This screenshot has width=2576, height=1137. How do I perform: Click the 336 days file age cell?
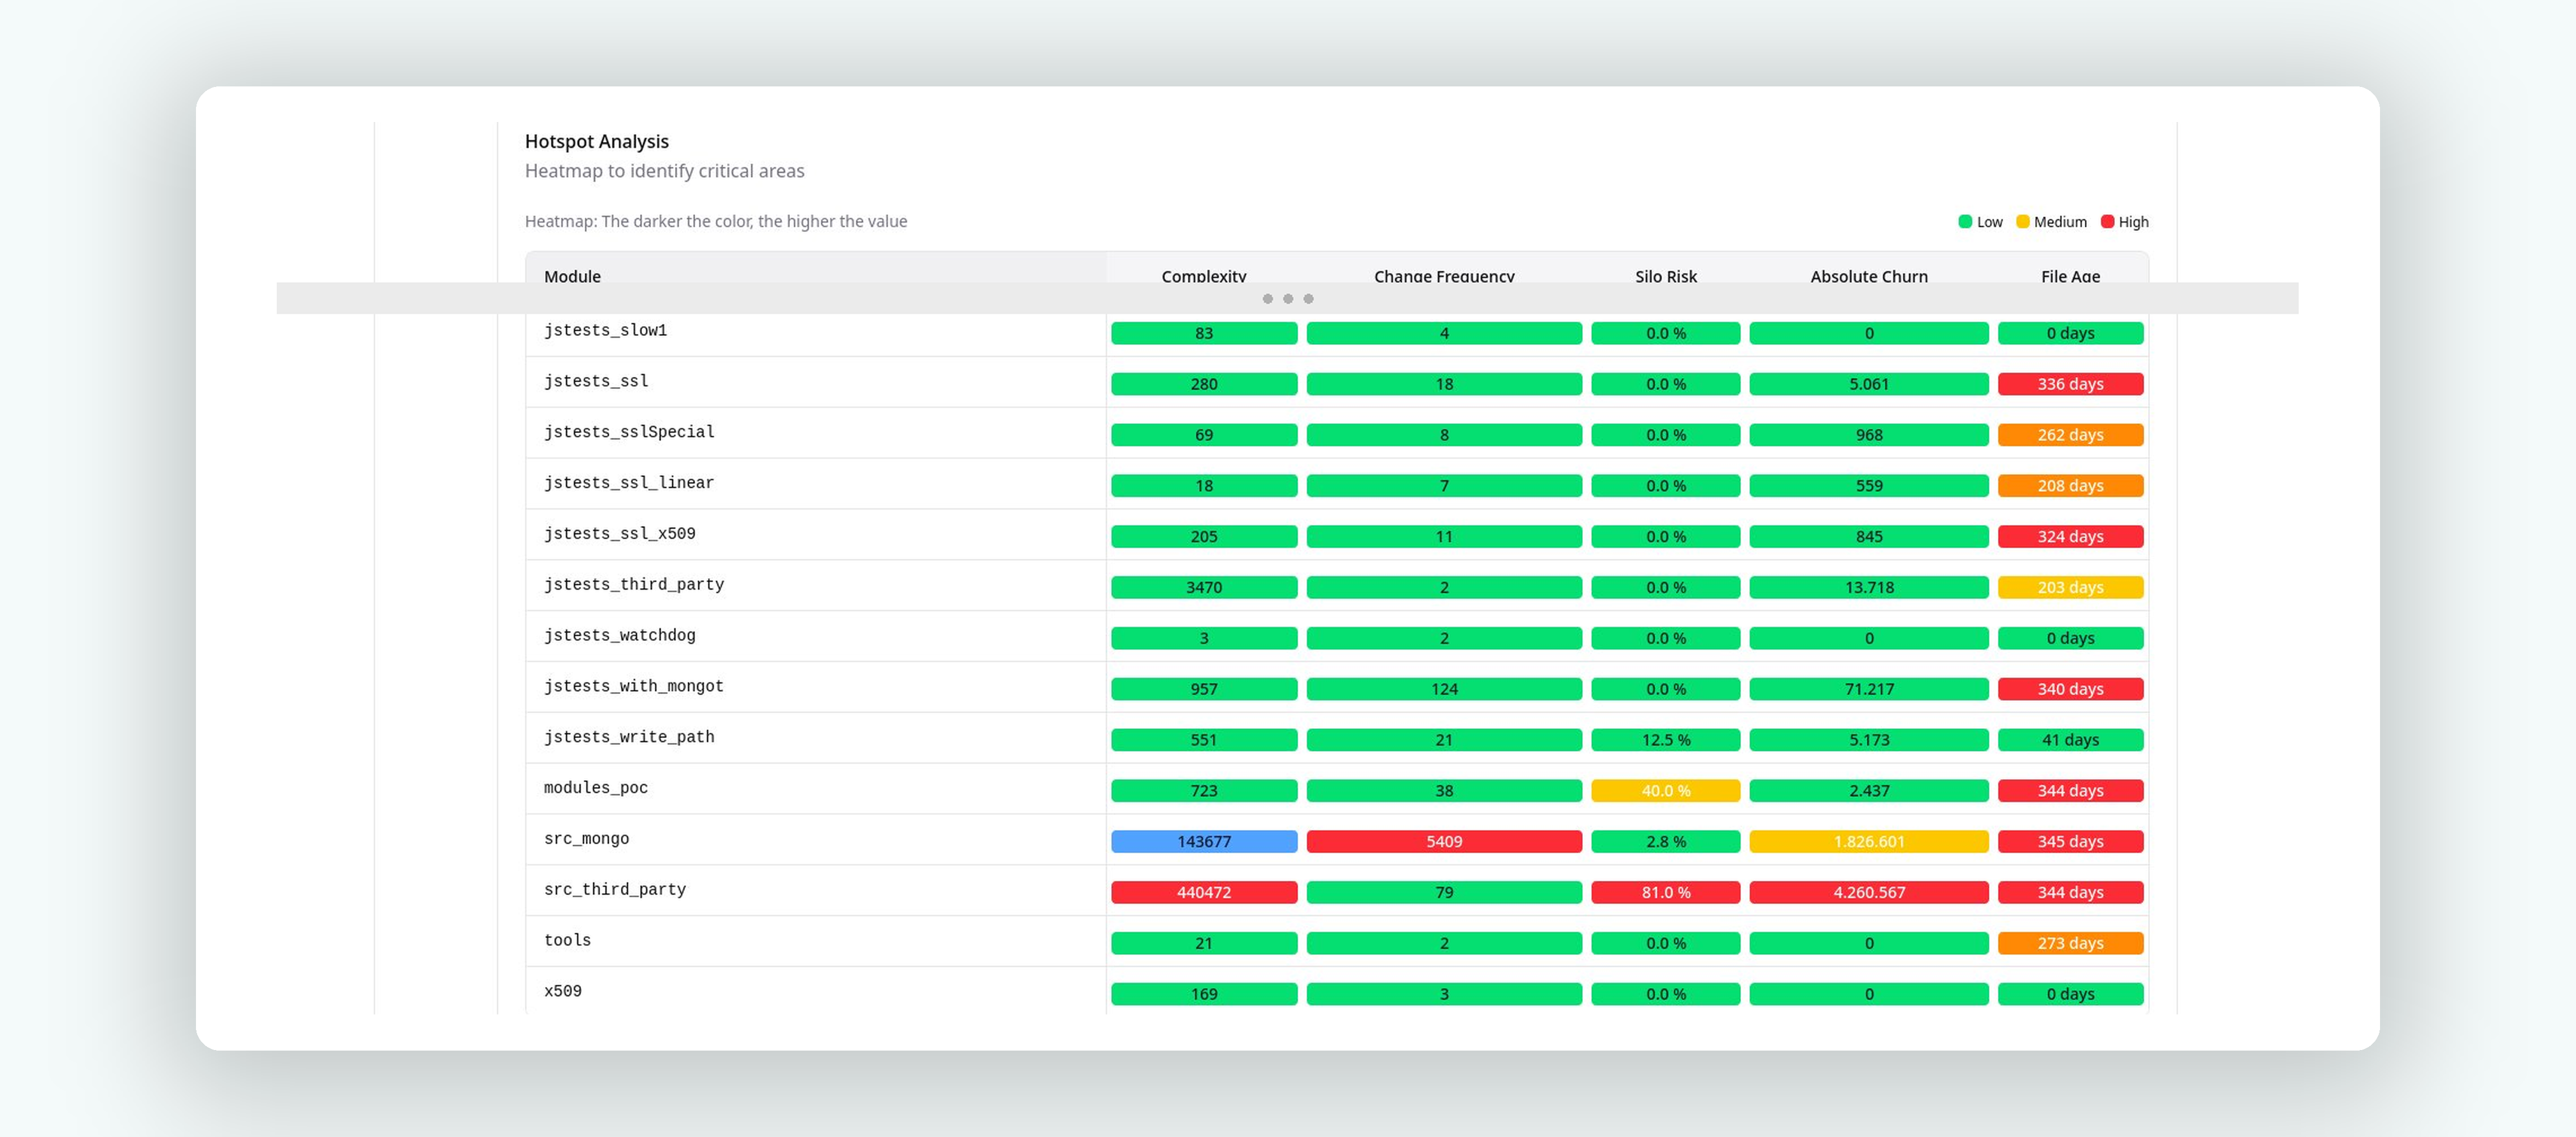click(2070, 384)
